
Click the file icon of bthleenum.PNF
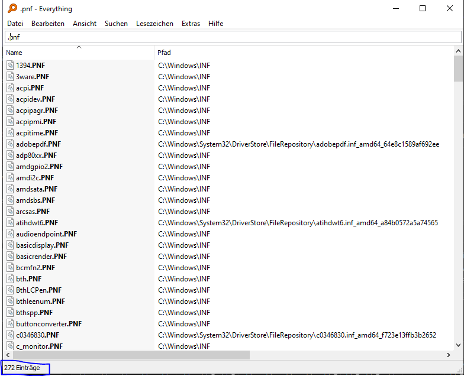pyautogui.click(x=11, y=301)
